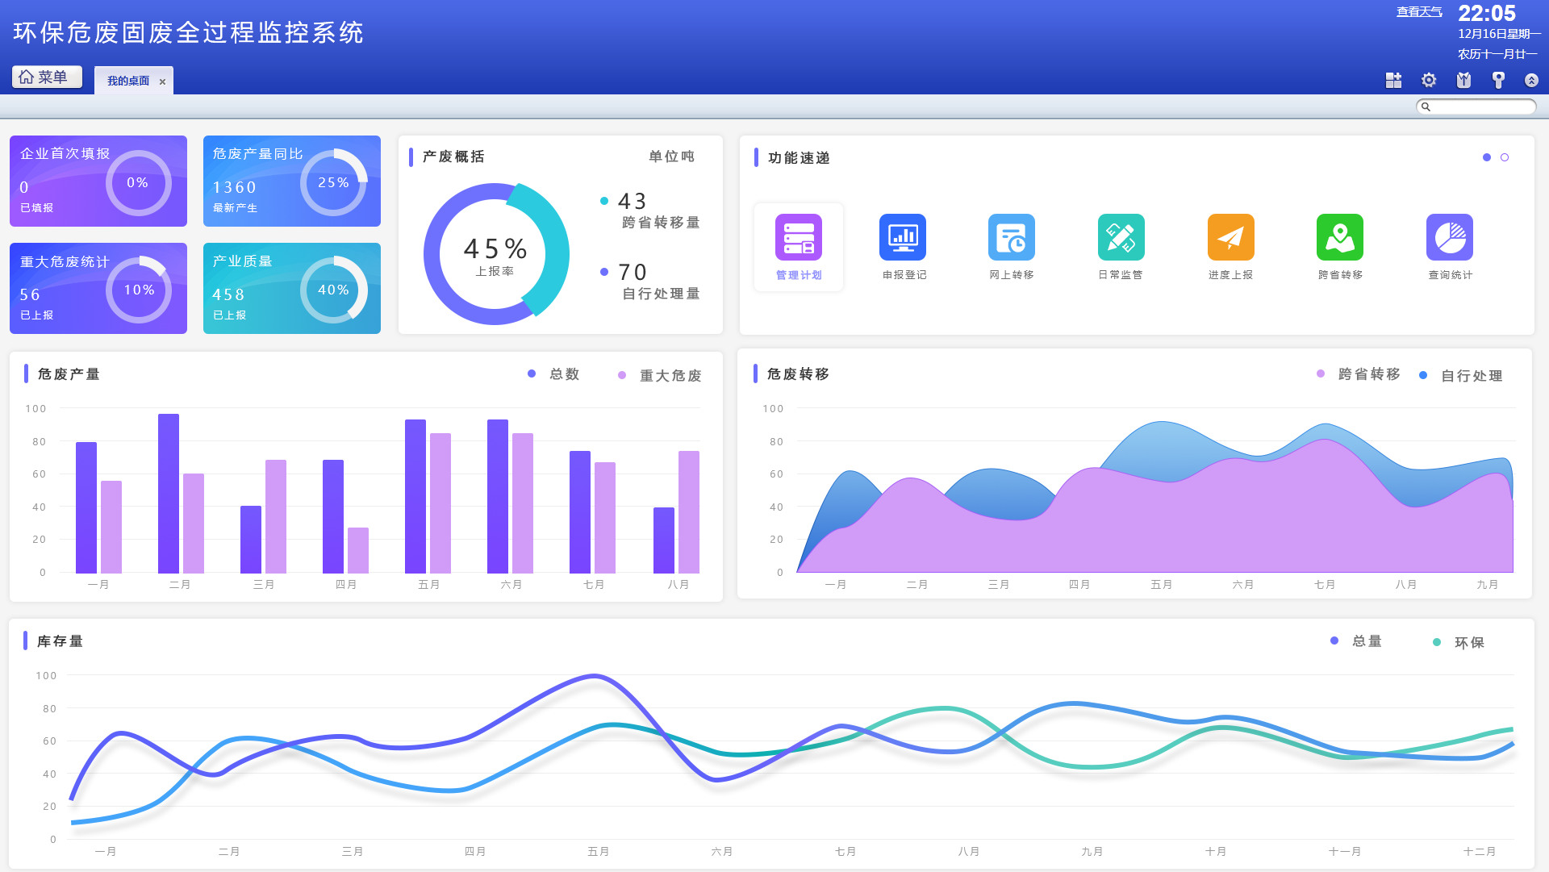Click 458 value in 产业质量 card
This screenshot has height=872, width=1549.
coord(228,294)
